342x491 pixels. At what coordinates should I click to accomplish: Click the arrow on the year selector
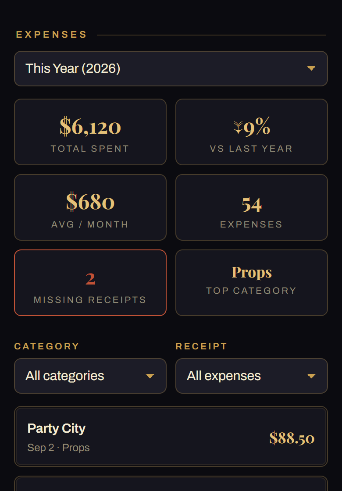click(x=311, y=68)
